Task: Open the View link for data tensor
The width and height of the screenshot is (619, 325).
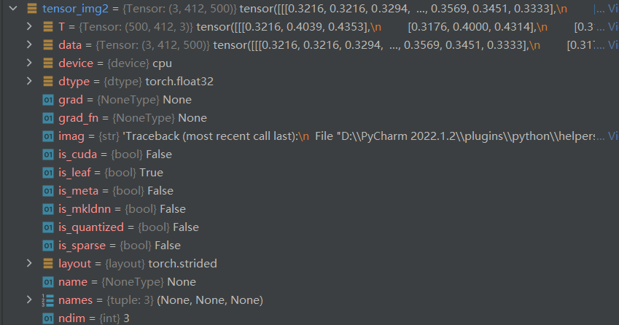Action: [612, 45]
